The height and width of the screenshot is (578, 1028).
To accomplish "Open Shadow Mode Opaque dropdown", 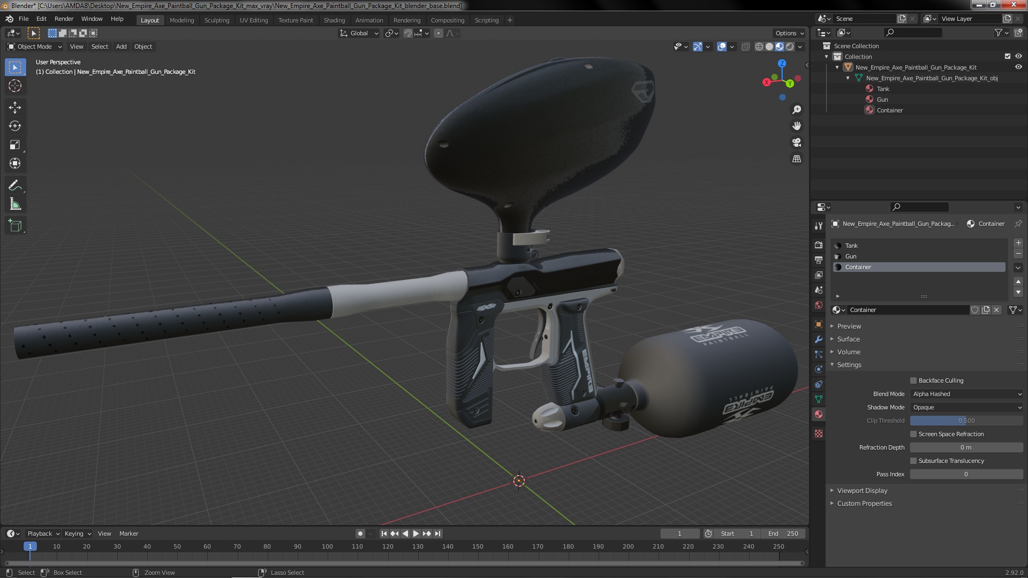I will (x=966, y=407).
